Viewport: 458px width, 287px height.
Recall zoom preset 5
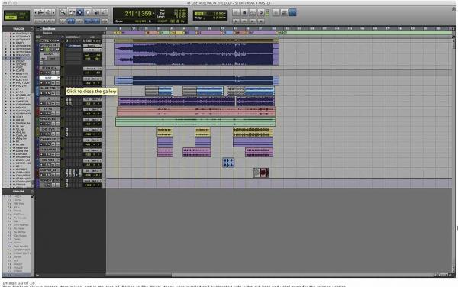(53, 21)
